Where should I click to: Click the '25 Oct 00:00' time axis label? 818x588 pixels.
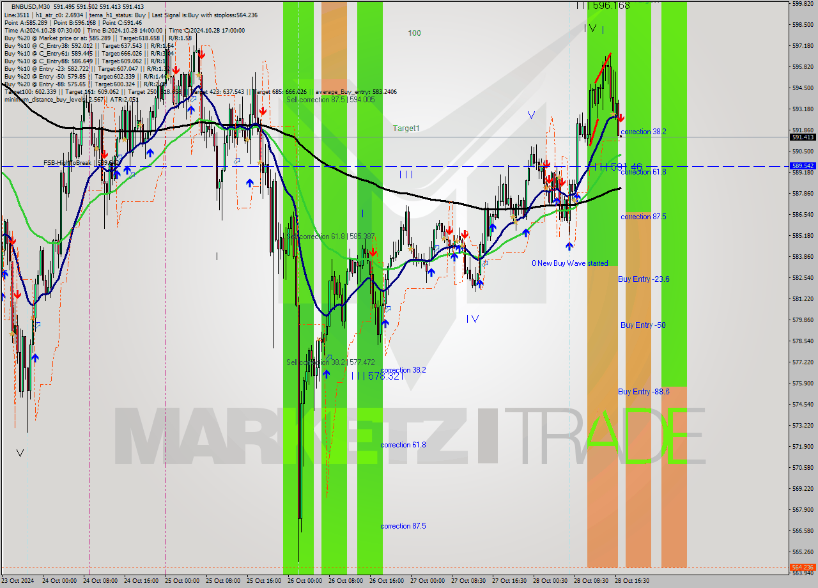click(182, 581)
